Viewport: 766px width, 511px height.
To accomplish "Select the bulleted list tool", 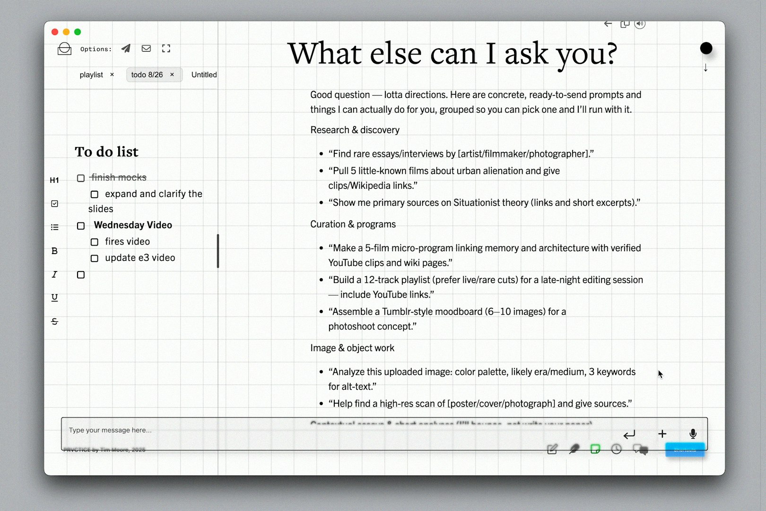I will pyautogui.click(x=54, y=227).
